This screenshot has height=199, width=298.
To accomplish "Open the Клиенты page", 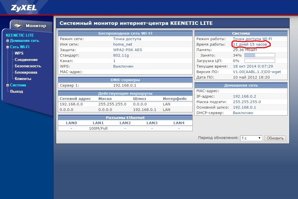I will 23,79.
